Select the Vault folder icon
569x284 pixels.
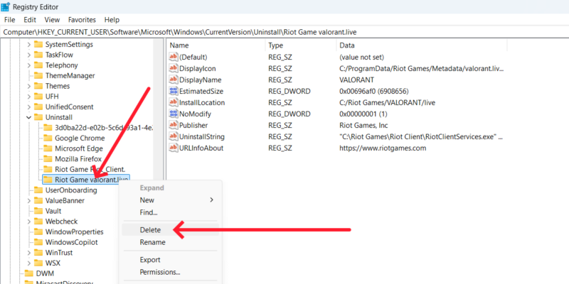click(38, 211)
